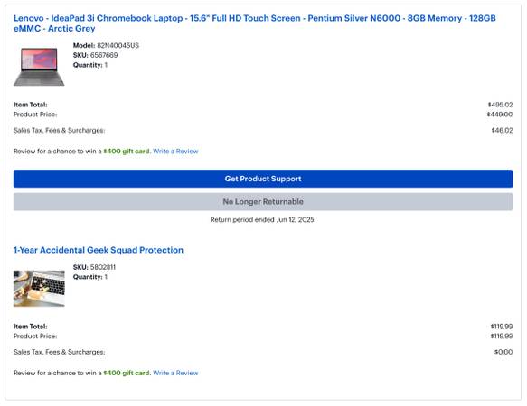This screenshot has height=406, width=527.
Task: Open the 1-Year Accidental Geek Squad Protection link
Action: click(99, 250)
